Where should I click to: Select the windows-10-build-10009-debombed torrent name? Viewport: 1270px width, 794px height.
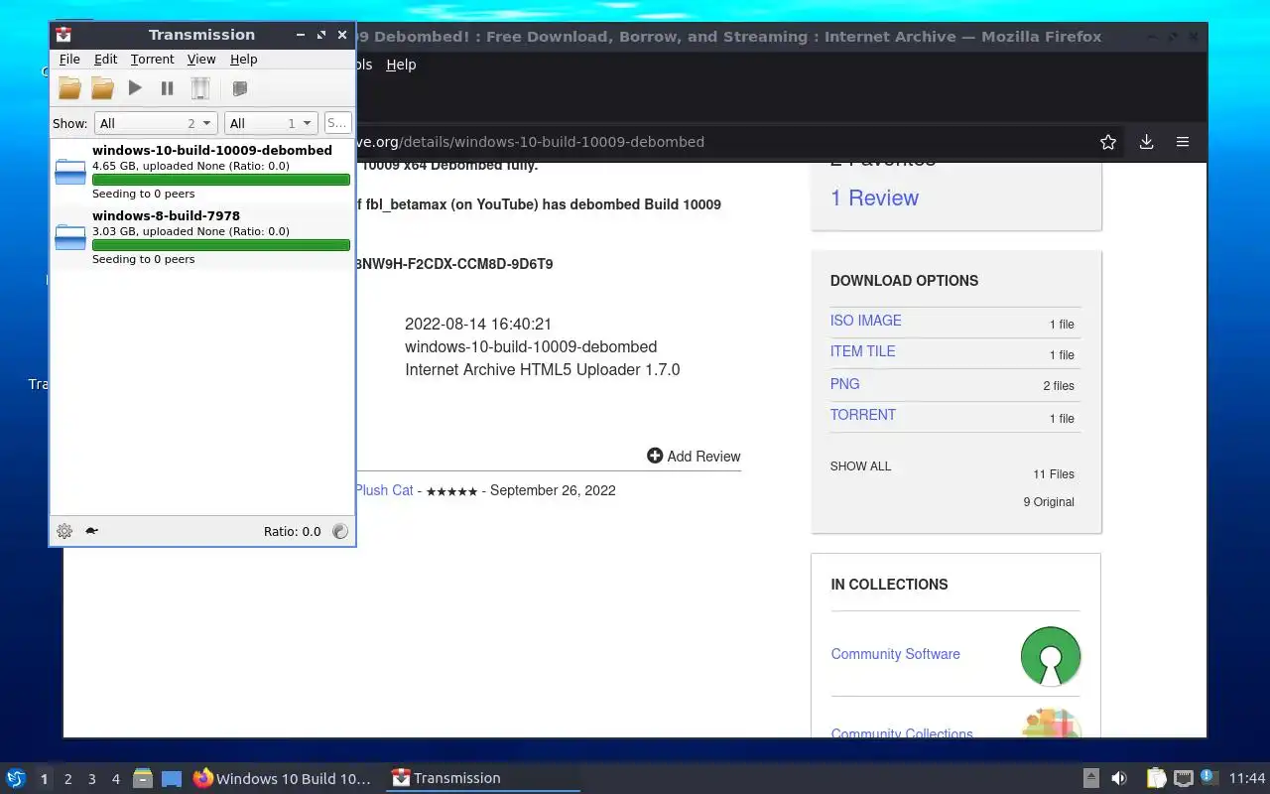tap(212, 150)
